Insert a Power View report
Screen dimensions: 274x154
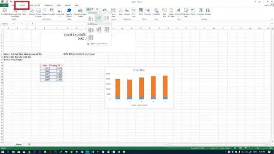pos(113,13)
